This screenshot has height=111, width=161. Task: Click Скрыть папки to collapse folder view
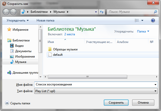(18, 103)
